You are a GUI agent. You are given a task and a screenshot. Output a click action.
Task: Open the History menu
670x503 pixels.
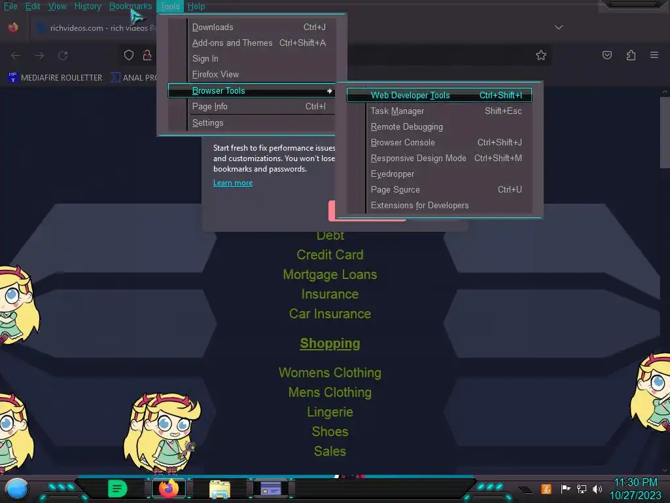tap(88, 6)
